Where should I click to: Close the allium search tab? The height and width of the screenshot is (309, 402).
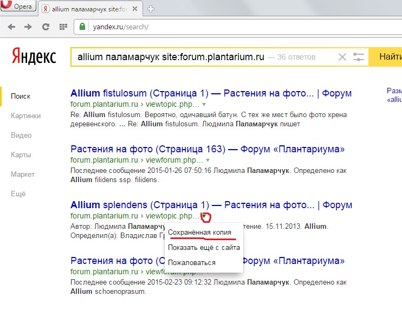coord(139,9)
